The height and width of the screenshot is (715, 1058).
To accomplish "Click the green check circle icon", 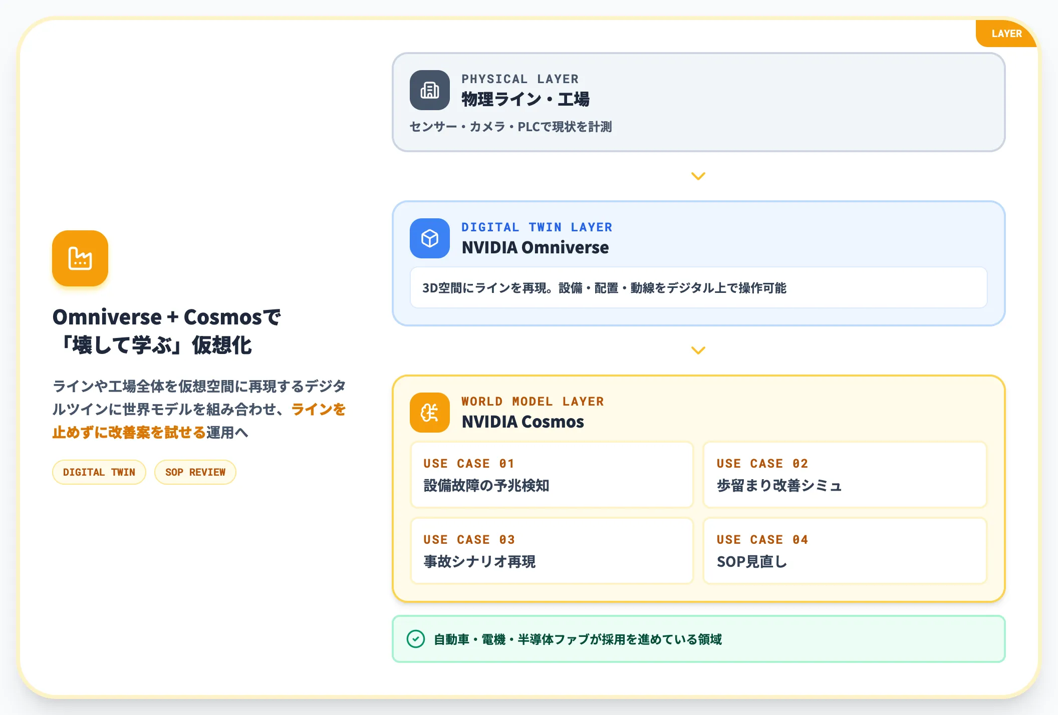I will coord(416,639).
